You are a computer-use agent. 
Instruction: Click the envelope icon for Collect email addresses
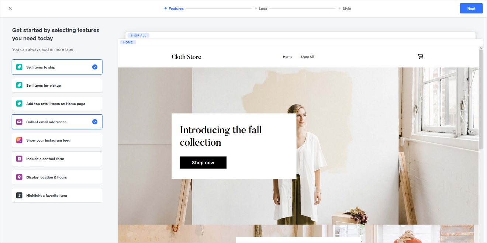19,122
